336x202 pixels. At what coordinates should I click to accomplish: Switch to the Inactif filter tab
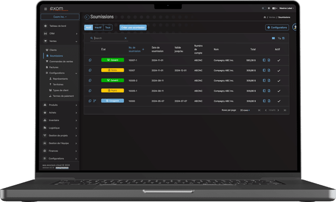click(x=98, y=27)
